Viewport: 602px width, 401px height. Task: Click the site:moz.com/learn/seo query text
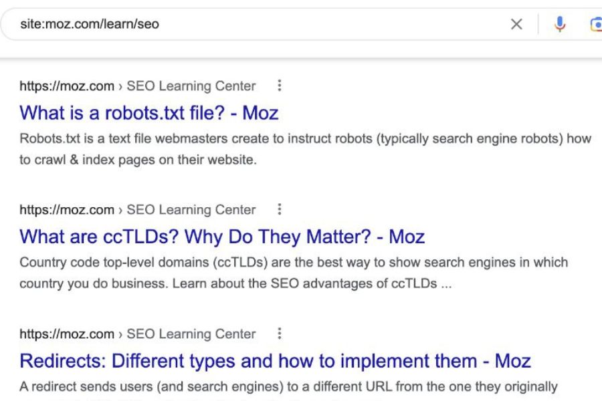click(x=89, y=25)
